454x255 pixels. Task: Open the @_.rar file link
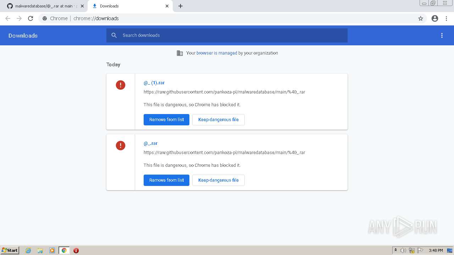[x=150, y=143]
